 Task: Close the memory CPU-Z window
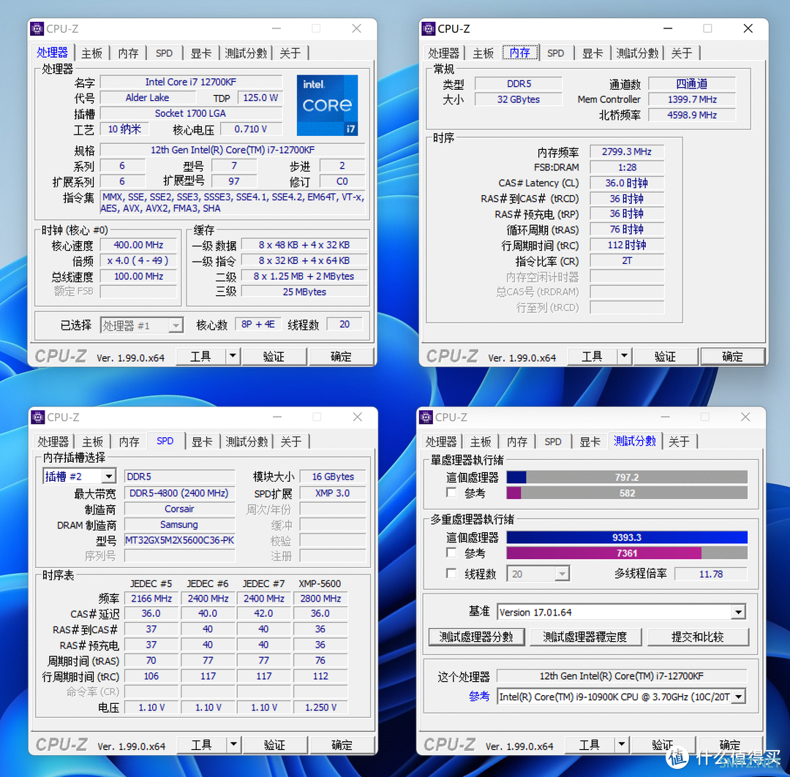point(748,29)
